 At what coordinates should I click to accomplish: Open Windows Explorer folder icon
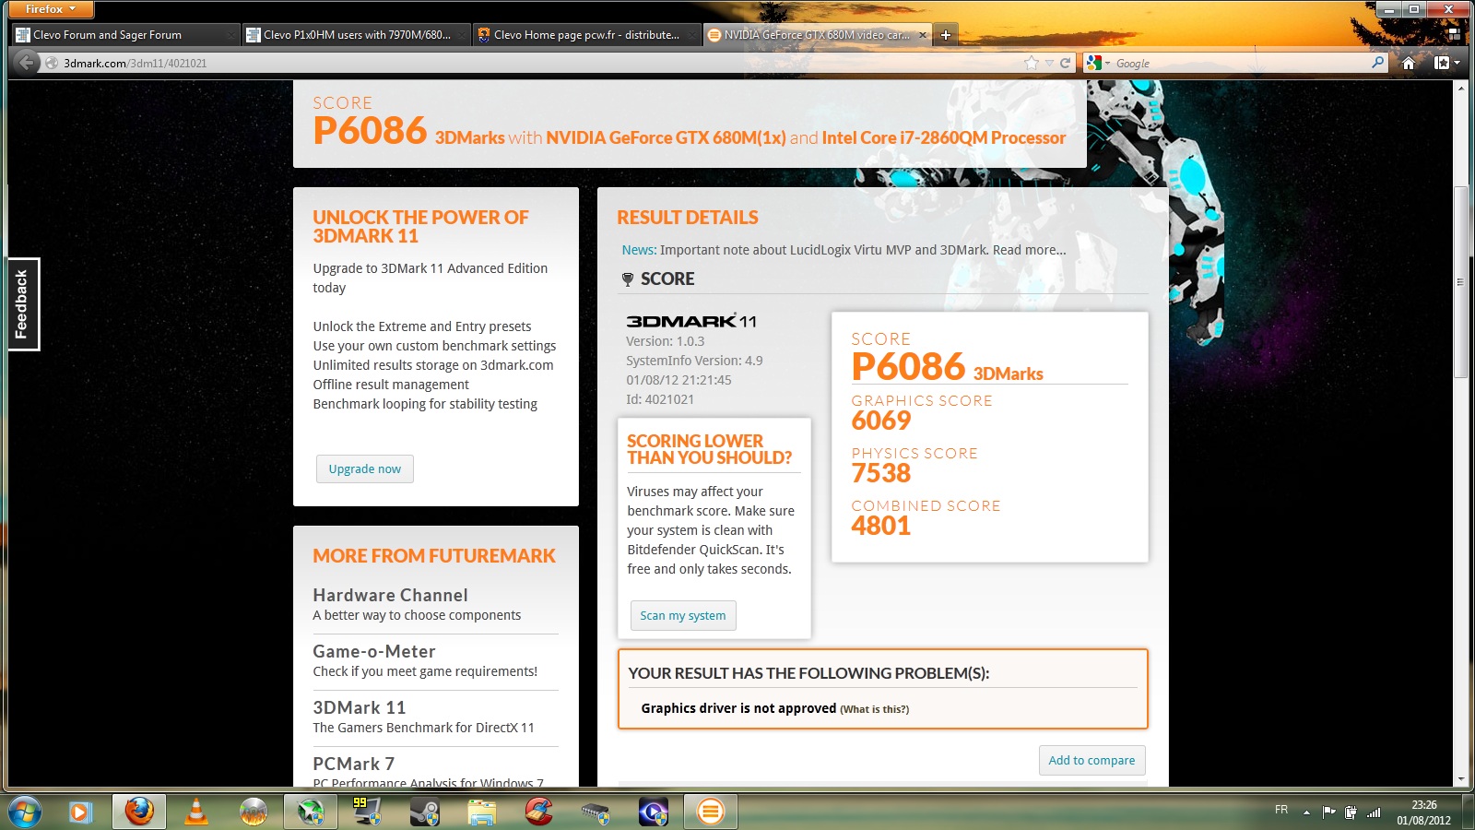coord(482,812)
